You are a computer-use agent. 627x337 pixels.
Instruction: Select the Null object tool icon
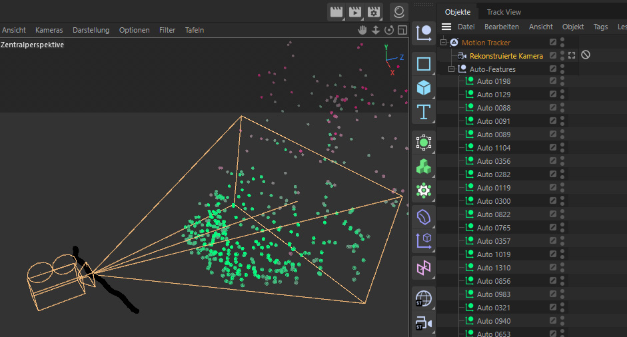pyautogui.click(x=424, y=33)
